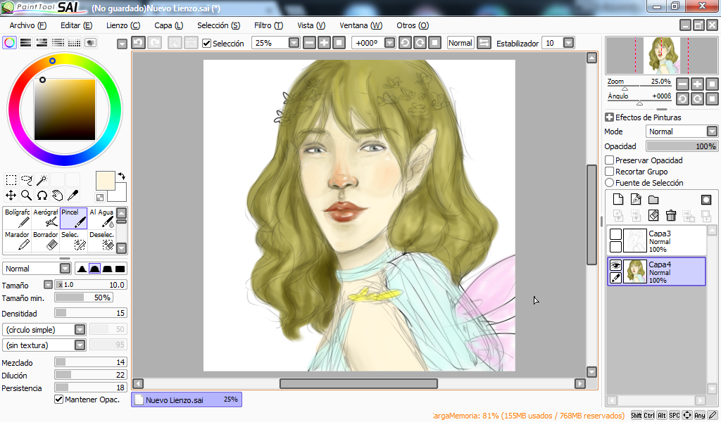Open the Estabilizador value dropdown
This screenshot has height=422, width=721.
(568, 43)
